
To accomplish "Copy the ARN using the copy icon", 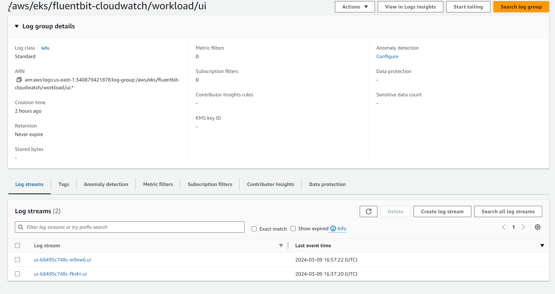I will (x=19, y=80).
